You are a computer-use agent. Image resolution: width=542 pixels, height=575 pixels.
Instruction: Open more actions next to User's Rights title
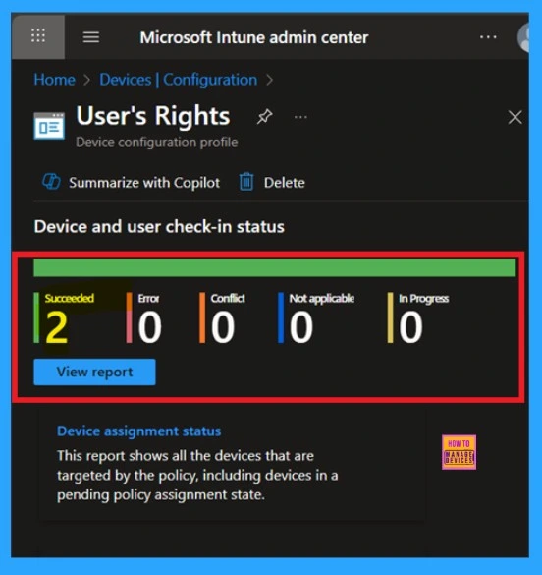click(300, 117)
